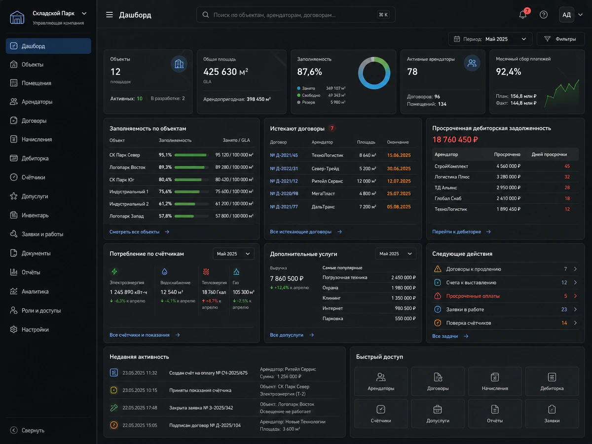Open month dropdown in Потребление по счётчикам
The height and width of the screenshot is (444, 592).
click(x=233, y=254)
